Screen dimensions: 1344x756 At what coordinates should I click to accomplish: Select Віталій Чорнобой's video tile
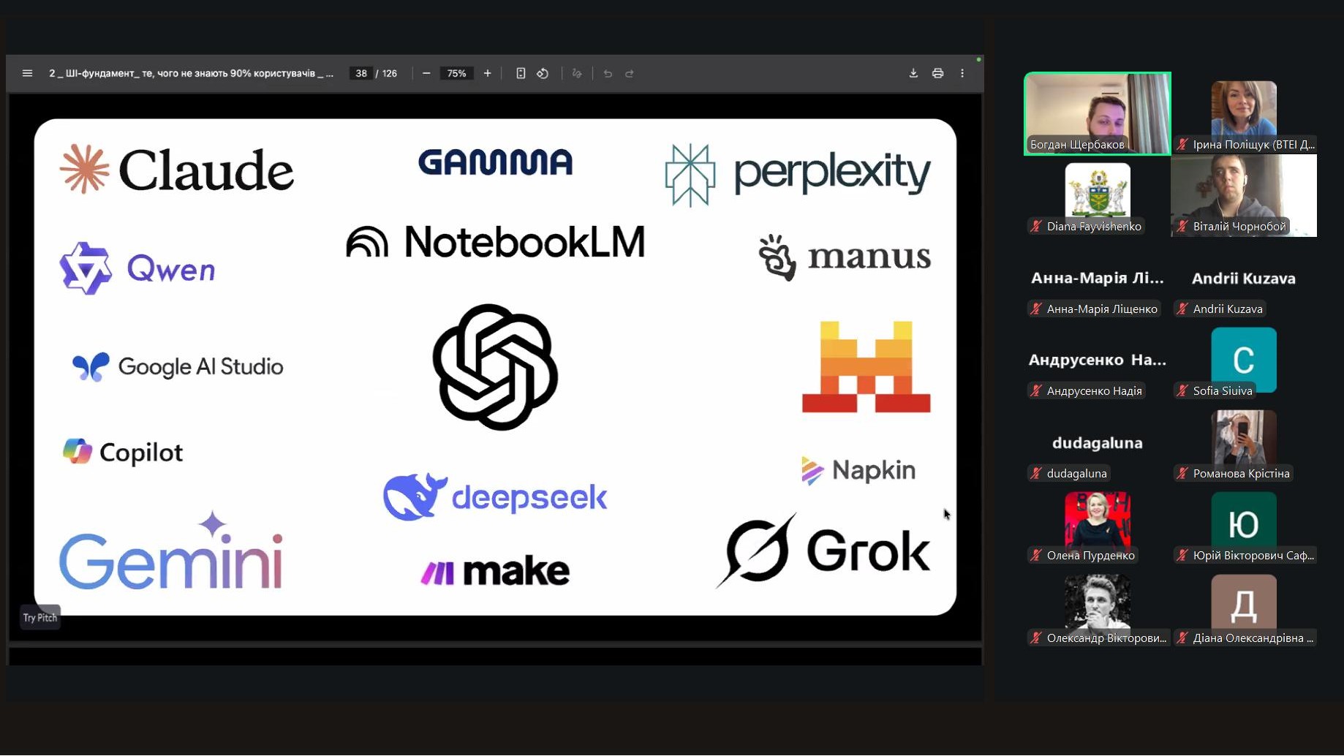click(x=1243, y=194)
